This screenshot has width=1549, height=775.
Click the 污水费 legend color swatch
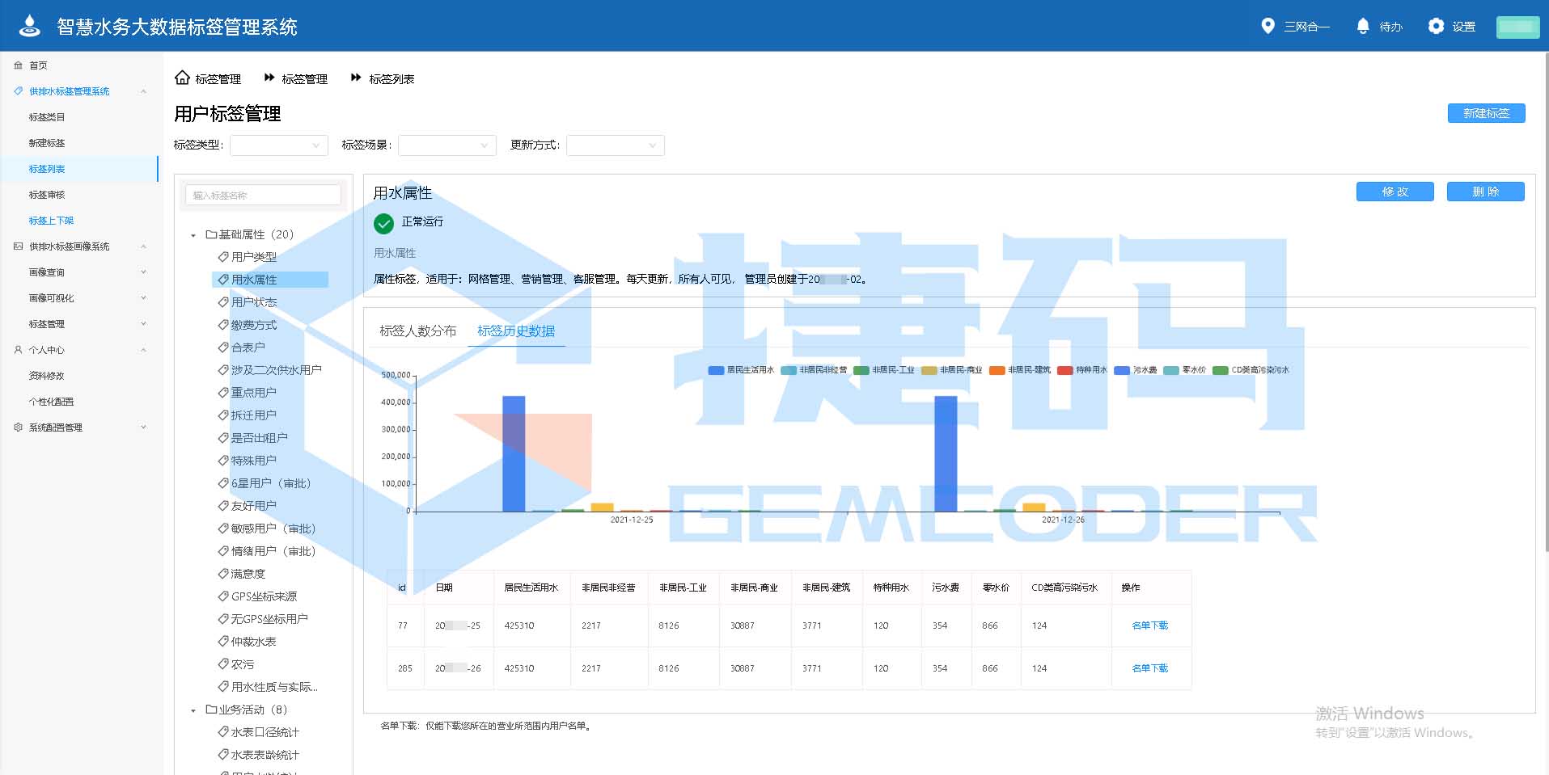[x=1121, y=370]
